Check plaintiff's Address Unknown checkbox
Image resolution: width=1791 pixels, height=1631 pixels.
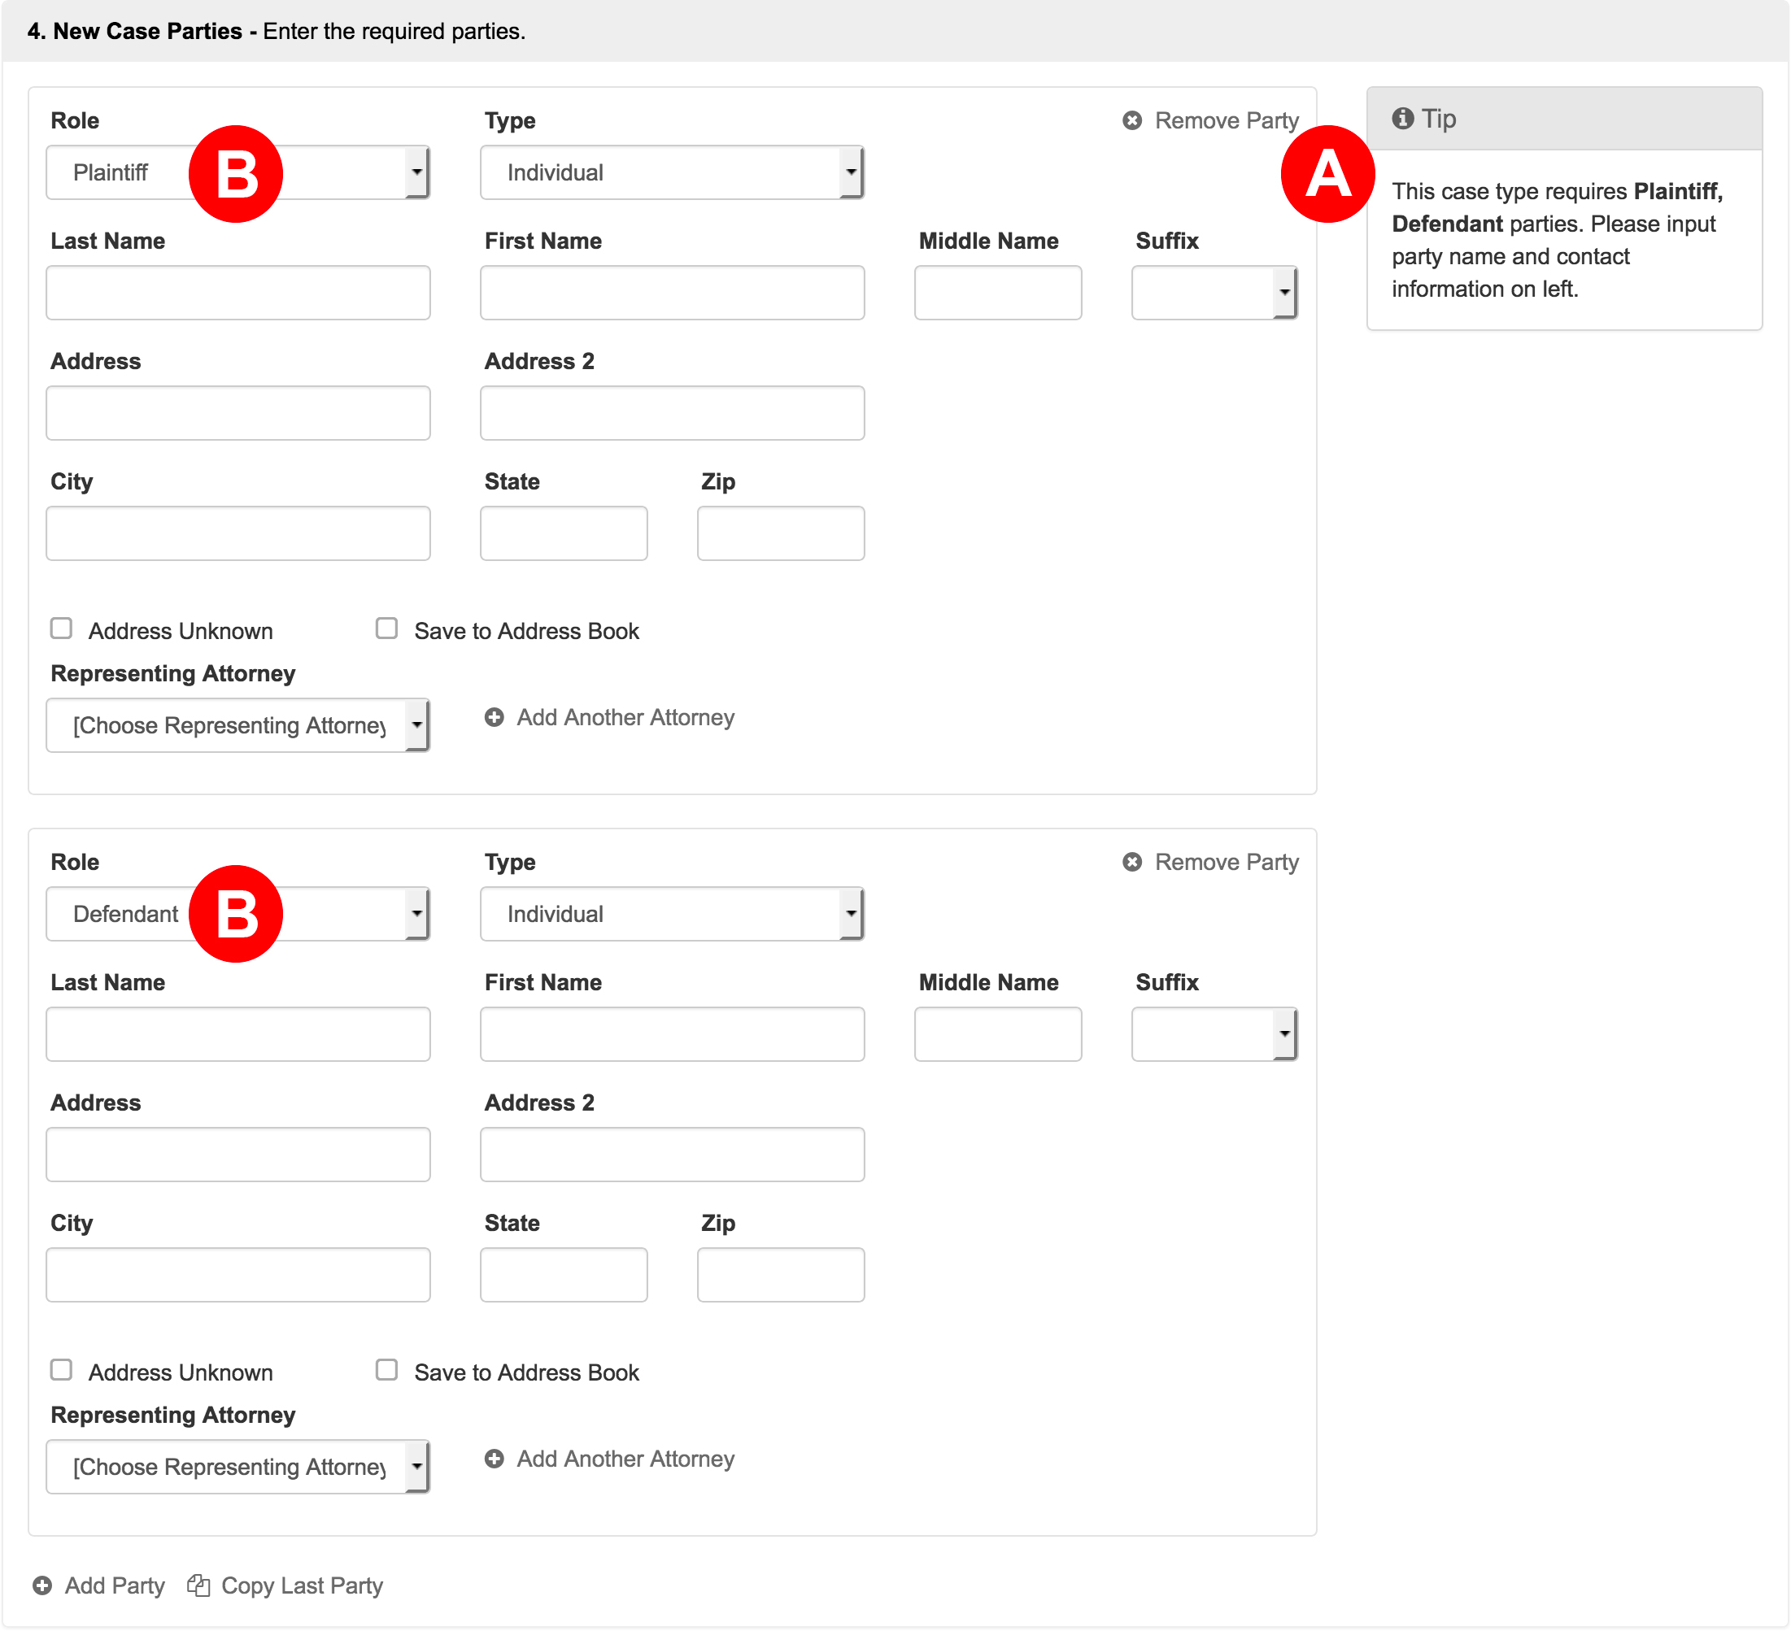click(x=61, y=628)
